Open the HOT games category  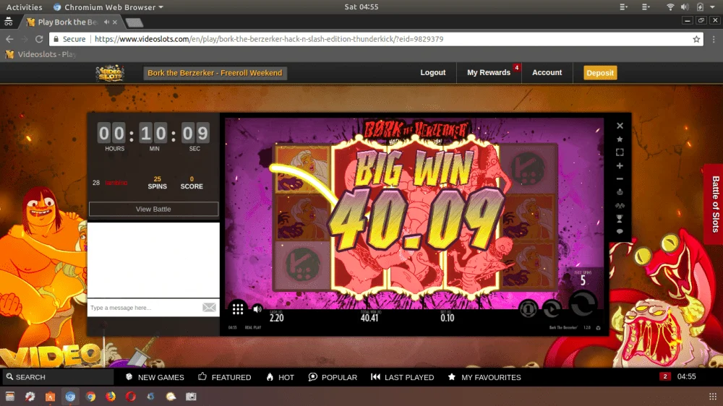pos(280,377)
